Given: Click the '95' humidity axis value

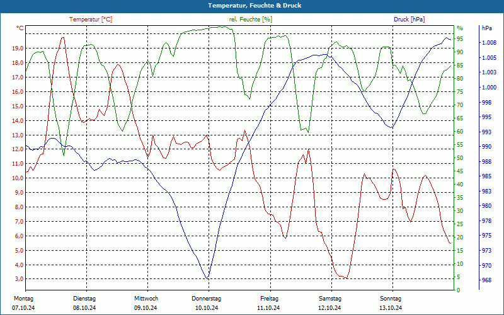Looking at the screenshot, I should [460, 39].
